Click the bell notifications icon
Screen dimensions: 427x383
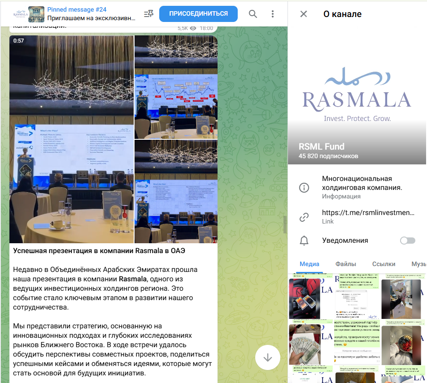[x=304, y=241]
